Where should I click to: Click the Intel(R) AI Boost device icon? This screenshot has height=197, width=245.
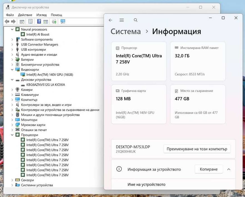click(x=23, y=34)
